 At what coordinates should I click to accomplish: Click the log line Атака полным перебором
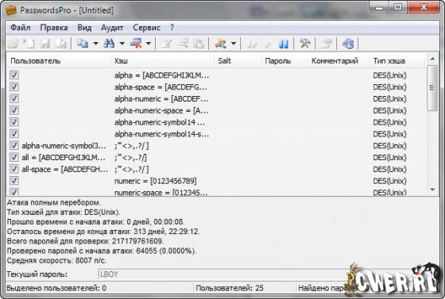click(54, 203)
